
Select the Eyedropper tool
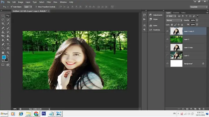tap(8, 24)
